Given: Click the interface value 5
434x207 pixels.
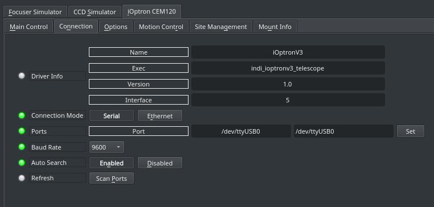Looking at the screenshot, I should 288,100.
